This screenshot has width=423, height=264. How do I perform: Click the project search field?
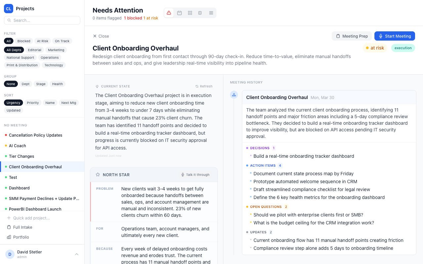click(x=42, y=20)
